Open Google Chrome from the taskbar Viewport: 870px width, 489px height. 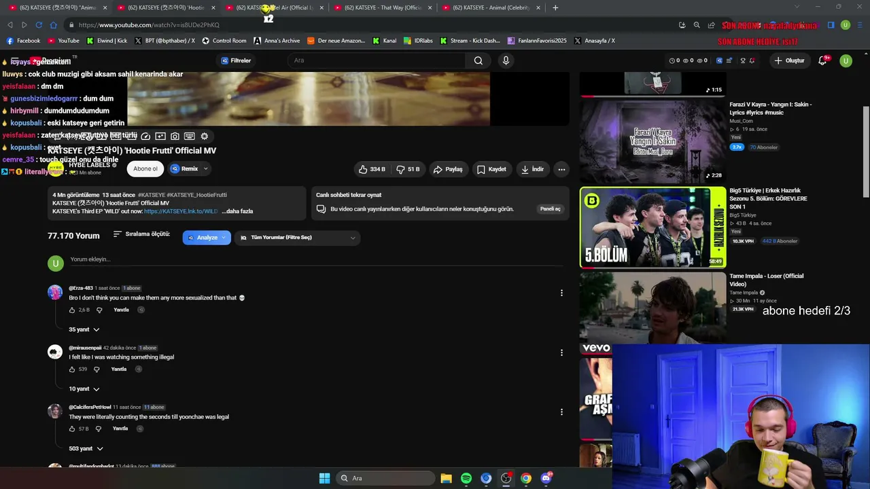tap(526, 478)
